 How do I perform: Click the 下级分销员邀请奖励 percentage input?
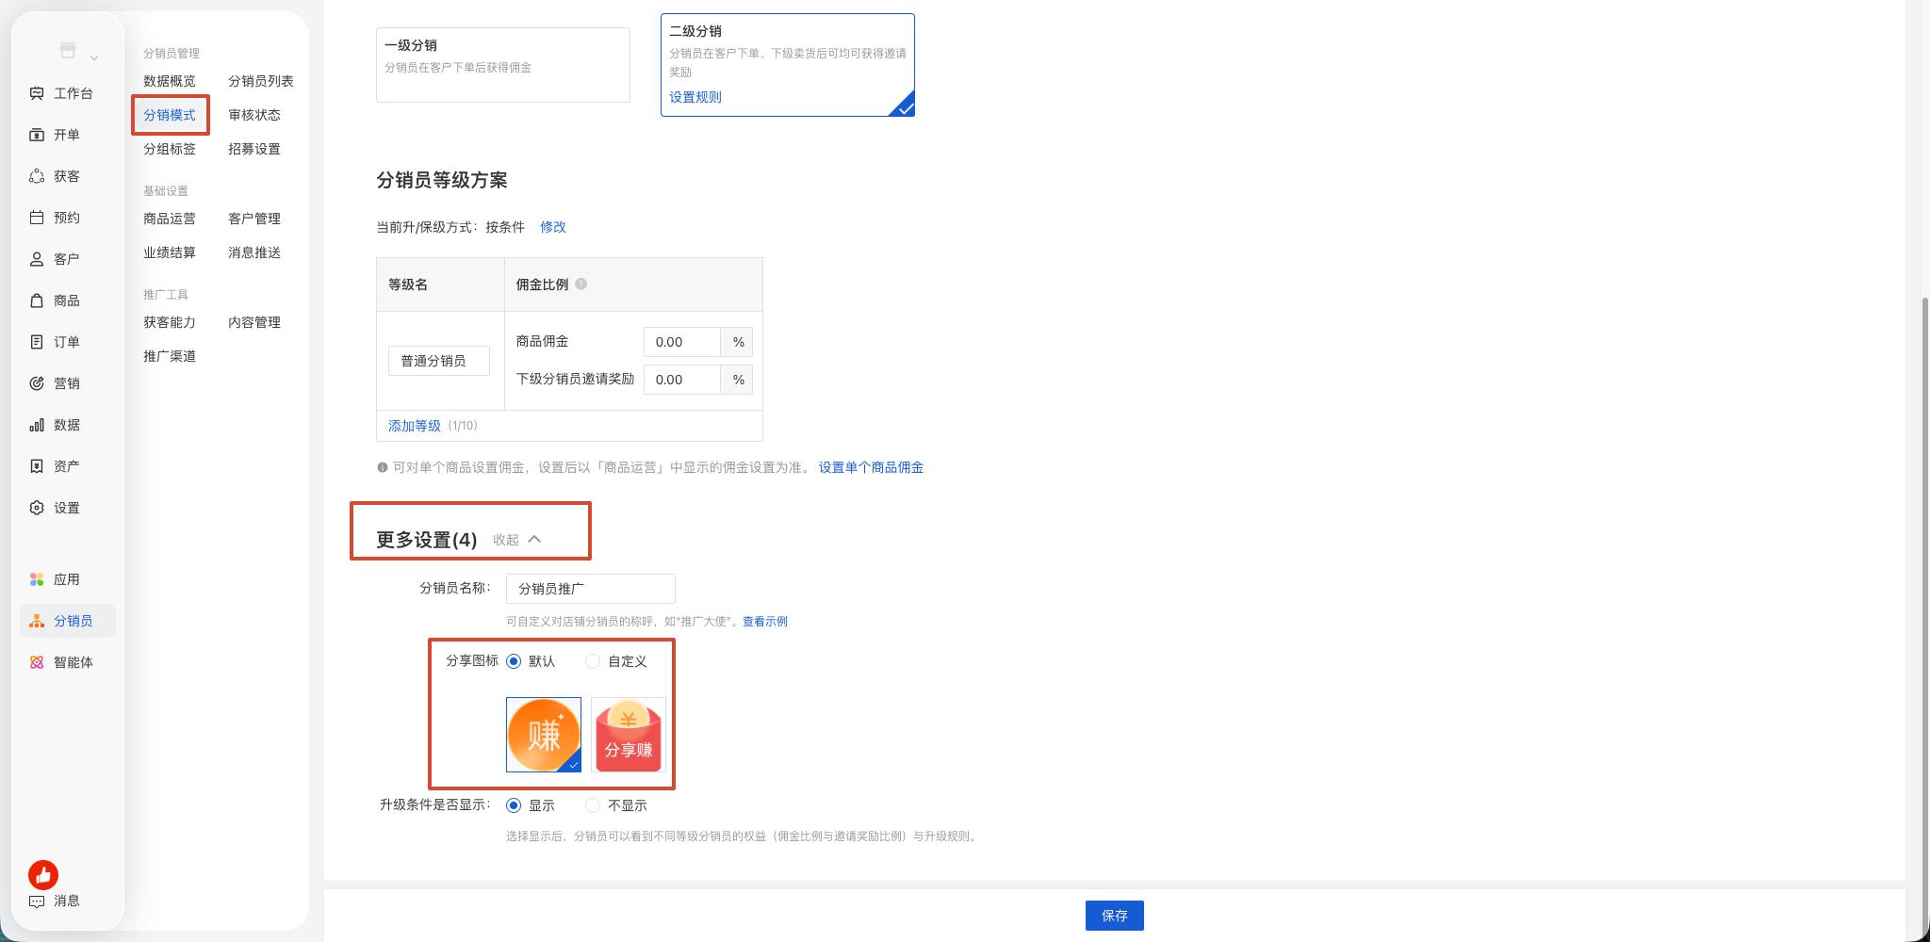[x=682, y=380]
